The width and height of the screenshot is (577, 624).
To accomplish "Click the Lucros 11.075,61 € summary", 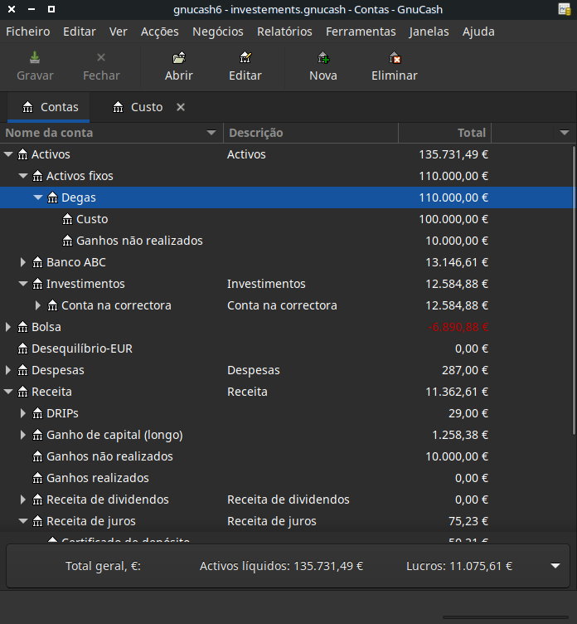I will coord(459,566).
